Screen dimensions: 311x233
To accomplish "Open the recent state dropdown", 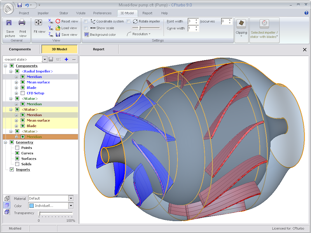I will click(x=45, y=59).
